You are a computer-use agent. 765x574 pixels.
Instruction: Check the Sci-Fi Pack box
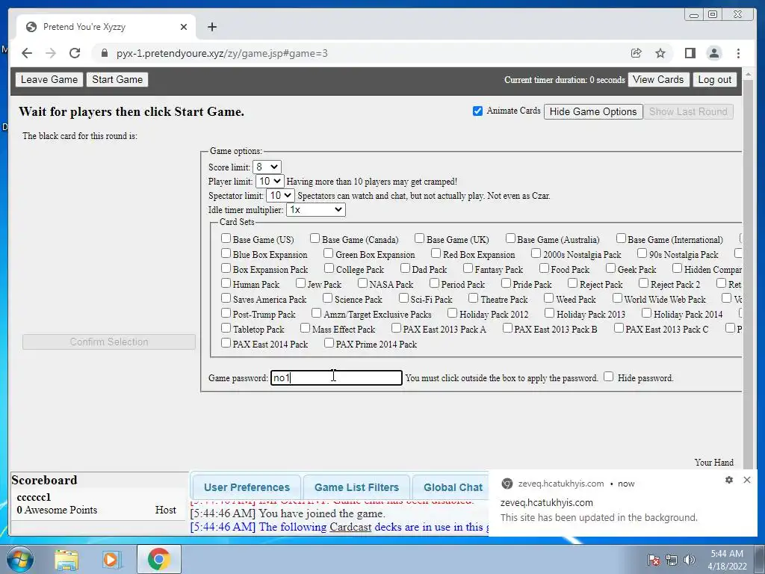pyautogui.click(x=403, y=297)
